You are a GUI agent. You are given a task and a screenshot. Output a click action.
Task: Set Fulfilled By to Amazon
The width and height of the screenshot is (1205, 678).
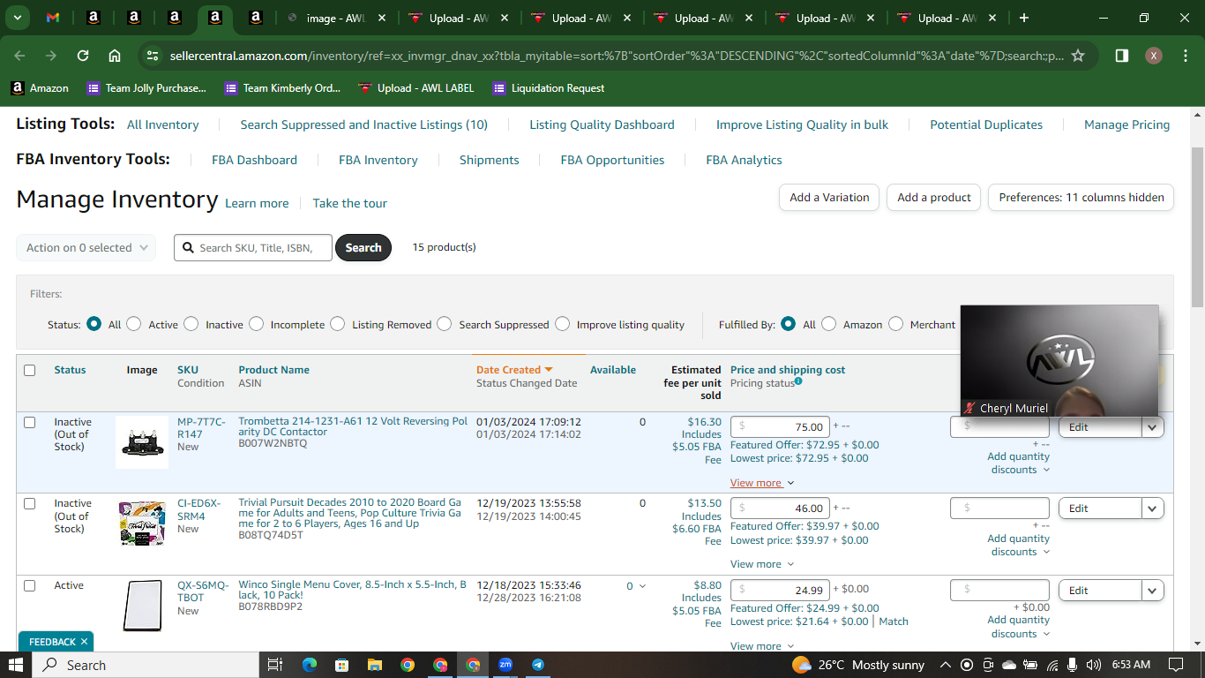(x=829, y=324)
